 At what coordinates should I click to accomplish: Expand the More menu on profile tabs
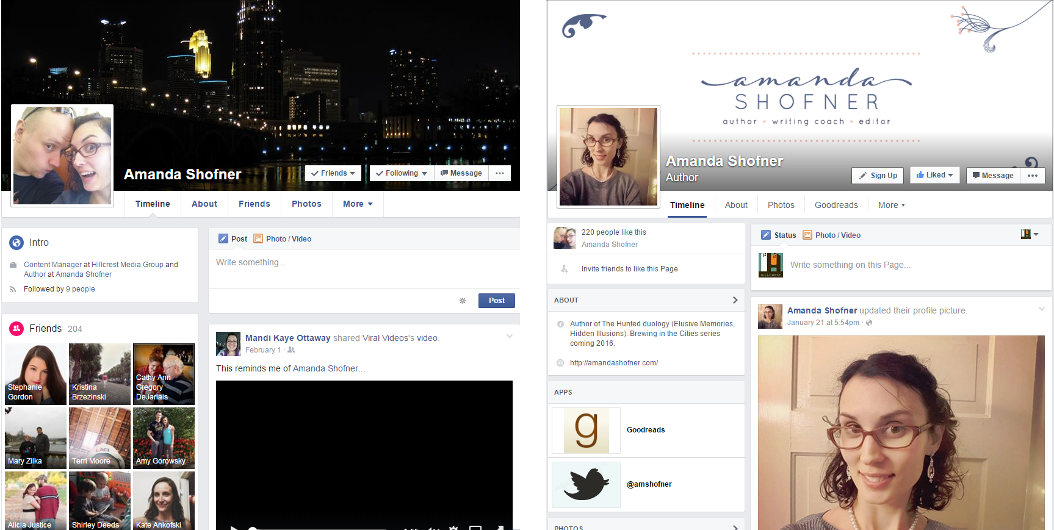(x=358, y=204)
